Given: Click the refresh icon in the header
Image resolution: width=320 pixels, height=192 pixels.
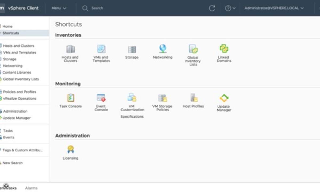Looking at the screenshot, I should 212,8.
